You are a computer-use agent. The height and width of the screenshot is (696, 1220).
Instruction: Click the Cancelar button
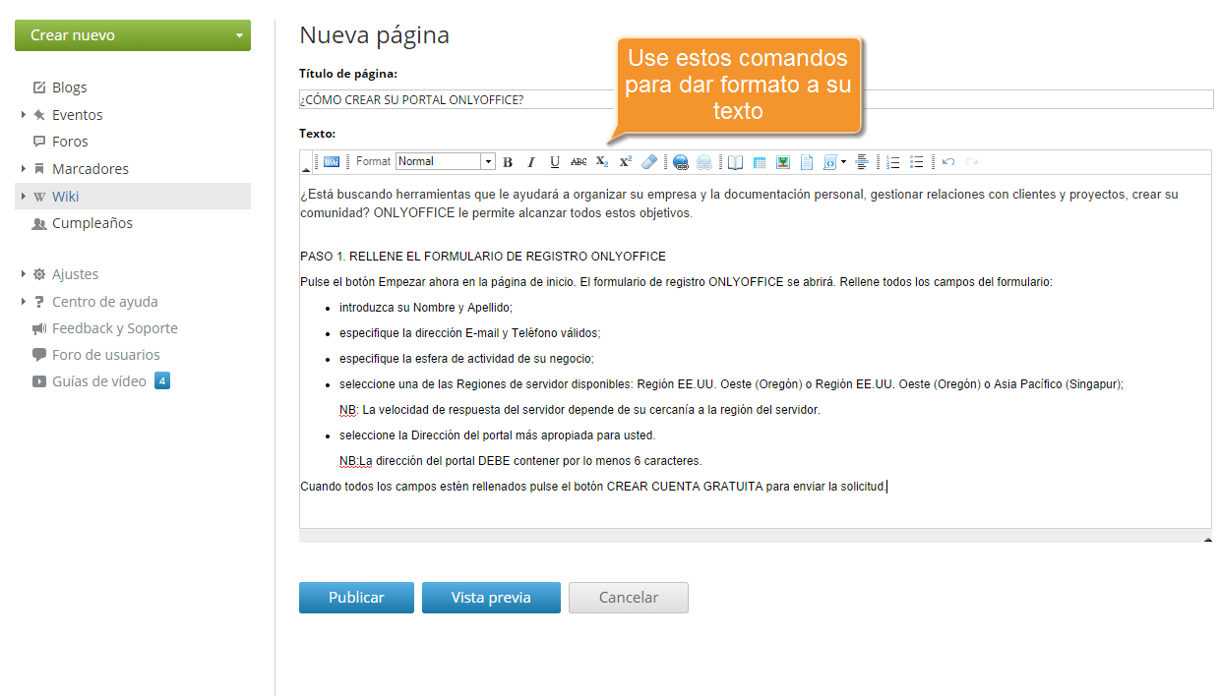point(629,598)
